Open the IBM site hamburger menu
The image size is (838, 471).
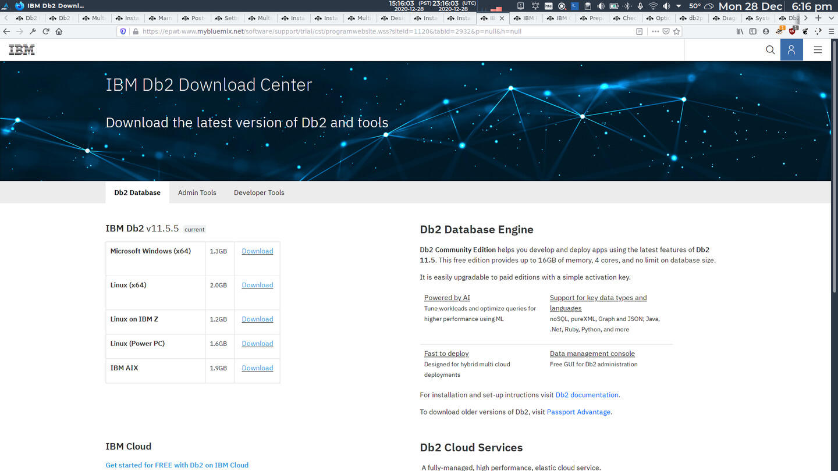818,50
